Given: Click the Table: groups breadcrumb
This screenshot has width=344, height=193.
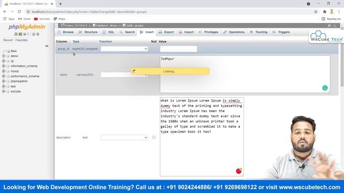Looking at the screenshot, I should coord(133,26).
